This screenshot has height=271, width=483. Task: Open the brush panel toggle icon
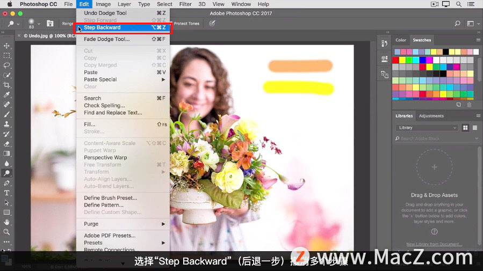pos(50,24)
